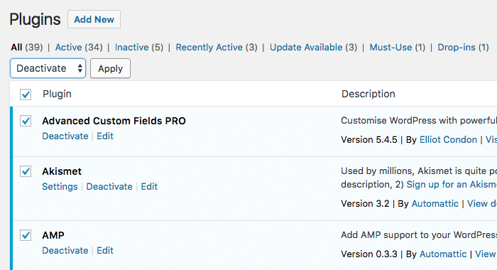Click Version 3.2 text
Viewport: 497px width, 270px height.
365,204
